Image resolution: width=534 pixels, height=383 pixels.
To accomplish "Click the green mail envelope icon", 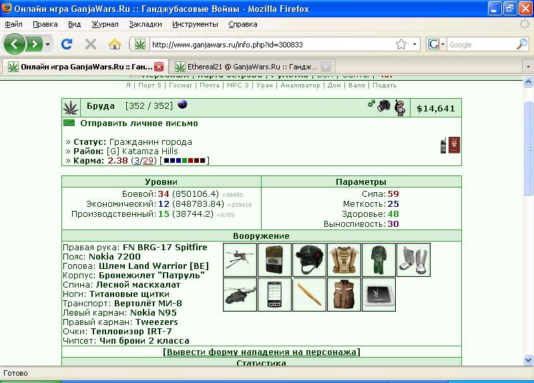I will (69, 123).
